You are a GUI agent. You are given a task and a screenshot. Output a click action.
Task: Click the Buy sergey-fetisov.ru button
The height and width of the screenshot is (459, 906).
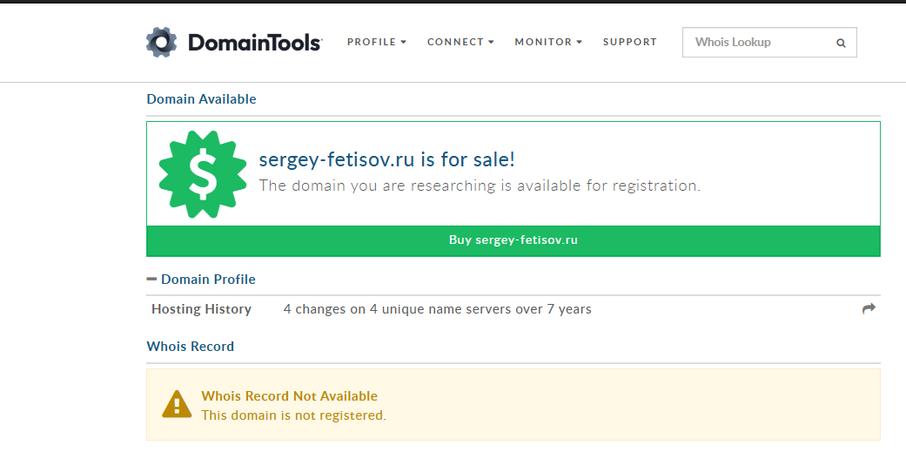513,240
